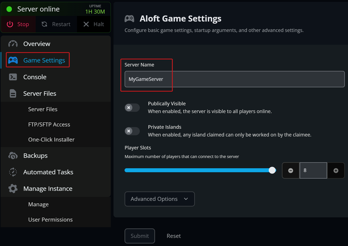Click the Game Settings controller icon
Image resolution: width=348 pixels, height=246 pixels.
pyautogui.click(x=13, y=60)
